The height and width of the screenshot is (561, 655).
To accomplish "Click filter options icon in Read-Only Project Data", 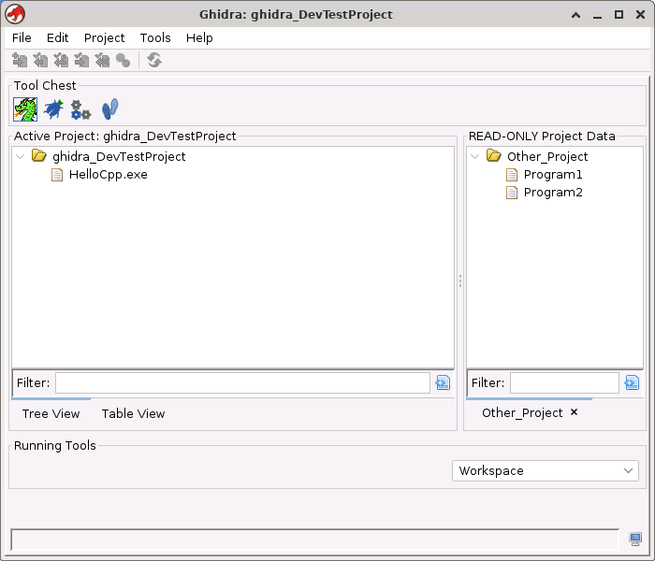I will (x=632, y=382).
